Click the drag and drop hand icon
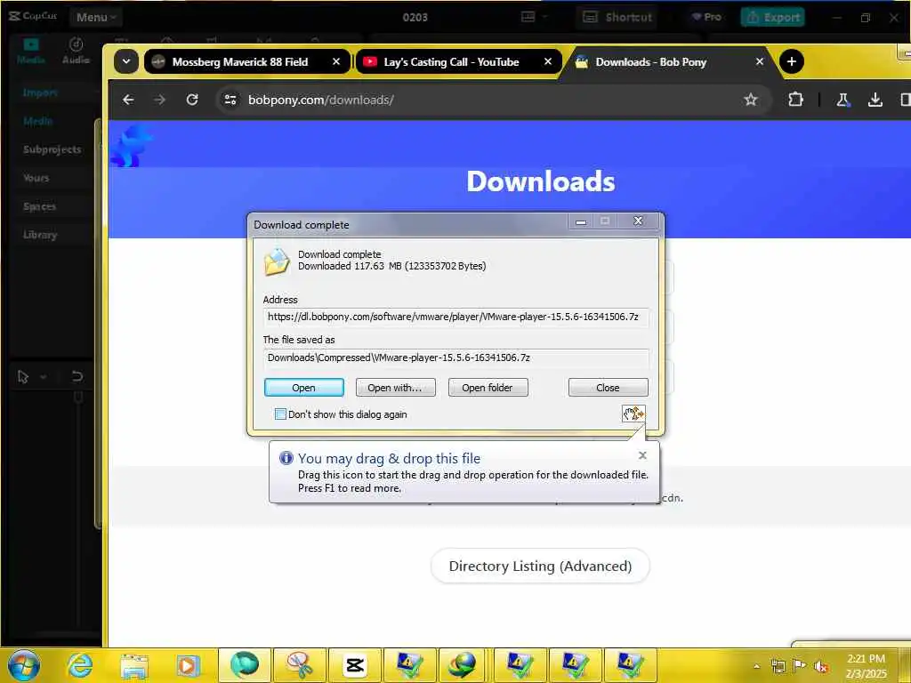911x683 pixels. (633, 414)
